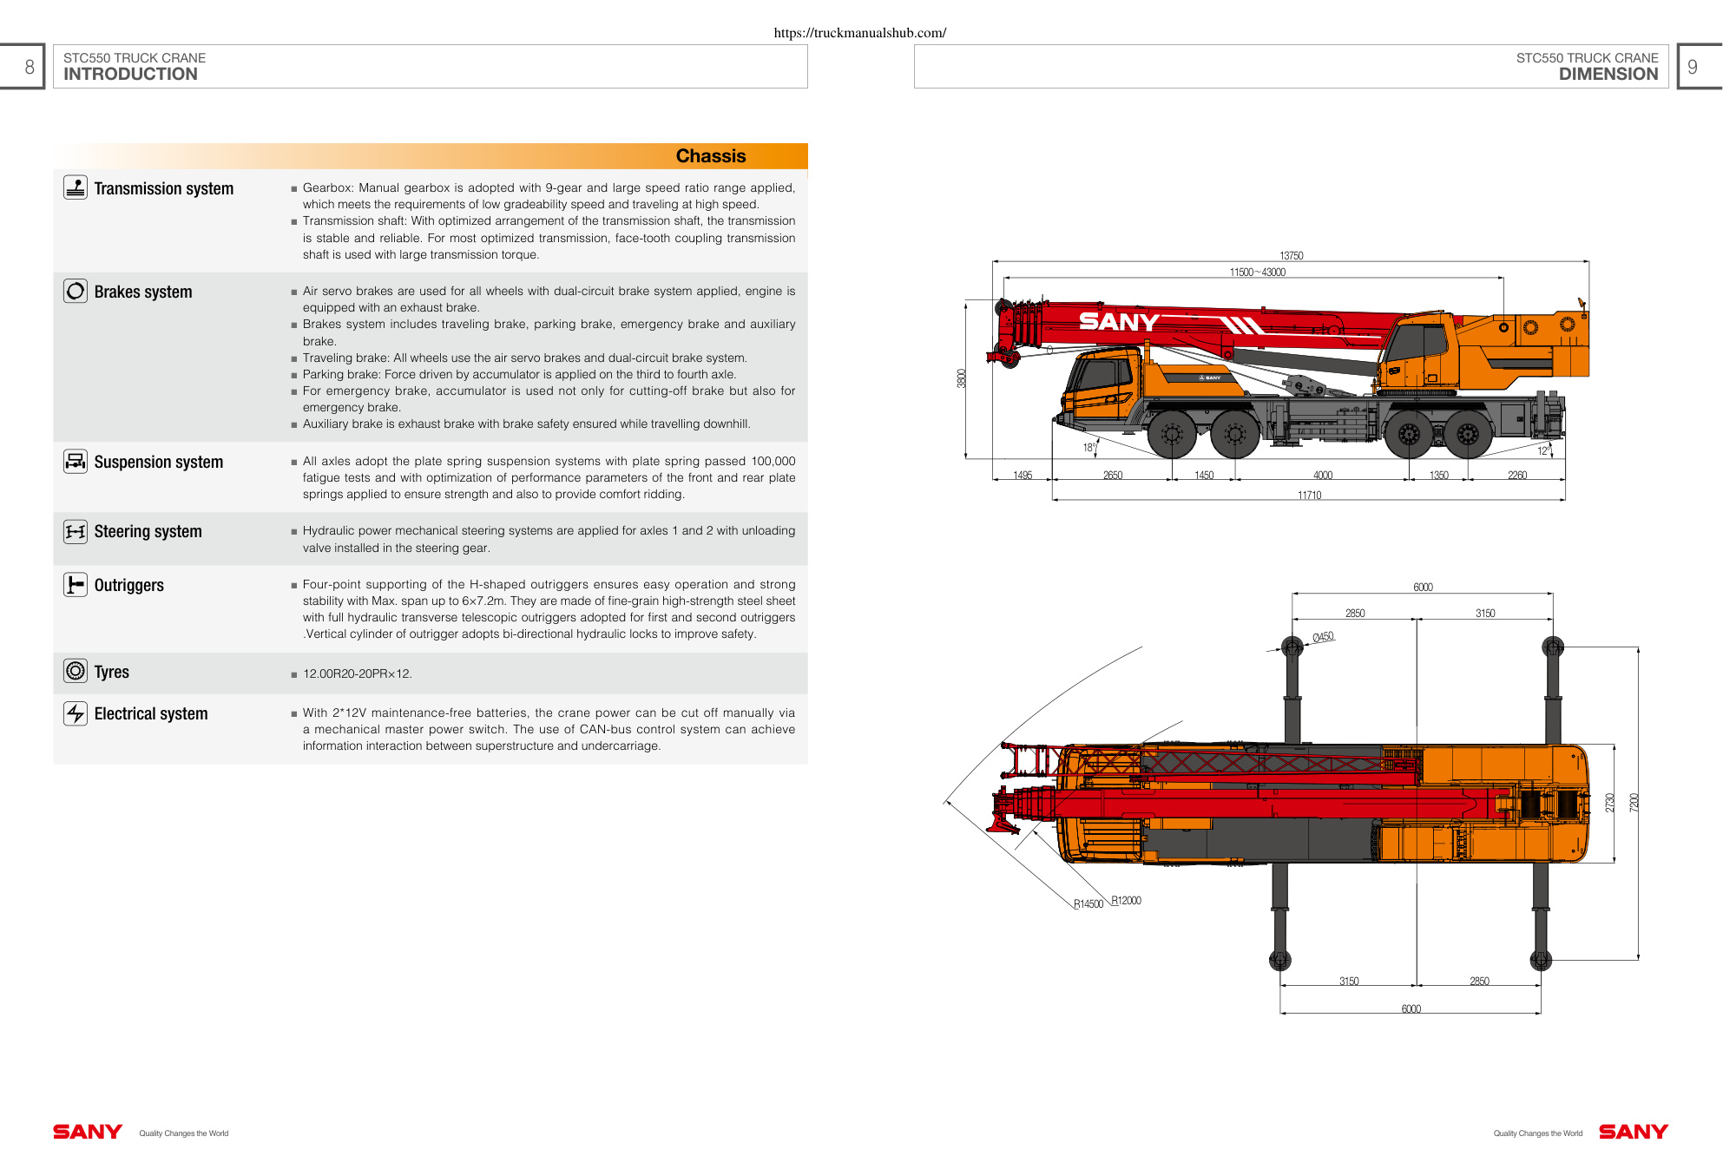Select the Steering system heading

(148, 531)
